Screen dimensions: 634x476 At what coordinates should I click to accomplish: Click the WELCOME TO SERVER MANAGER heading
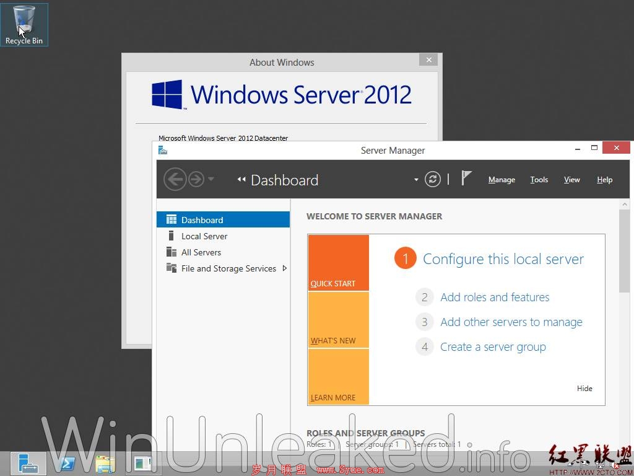375,216
